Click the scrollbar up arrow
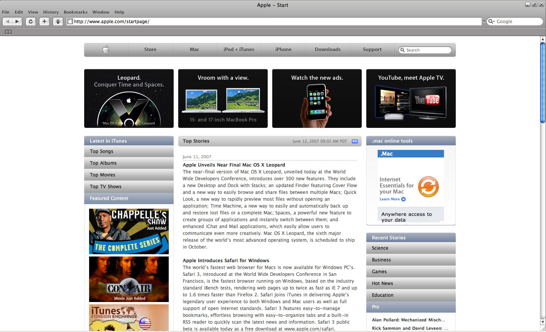Screen dimensions: 546x332 coord(543,39)
